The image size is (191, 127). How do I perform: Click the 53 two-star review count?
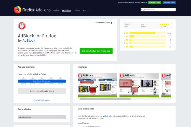pos(170,43)
